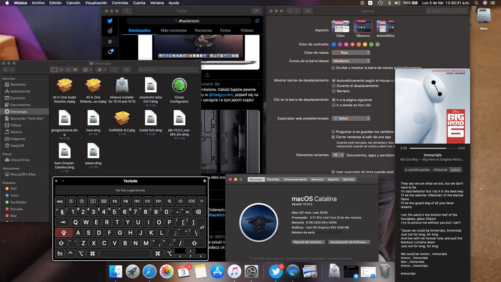Screen dimensions: 501x282
Task: Open the App Store from the Dock
Action: click(x=218, y=272)
